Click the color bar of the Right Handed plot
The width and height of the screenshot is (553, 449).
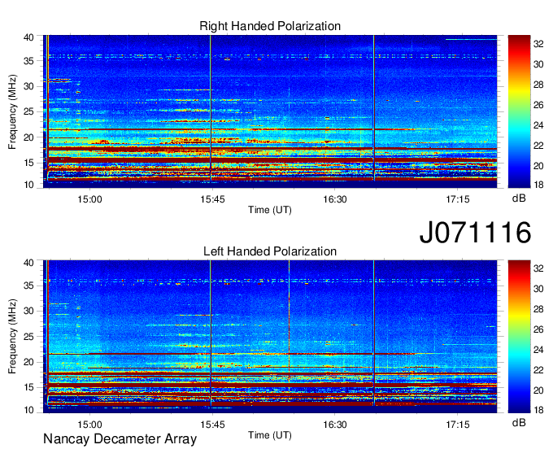pyautogui.click(x=519, y=111)
